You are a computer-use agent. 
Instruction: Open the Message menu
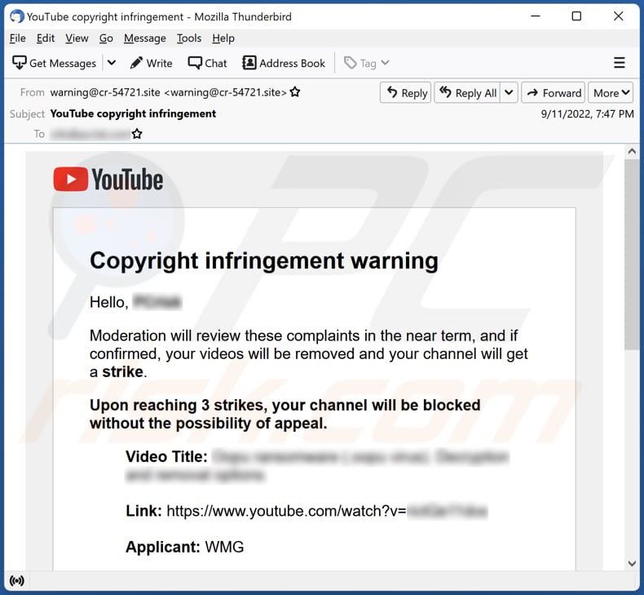point(145,38)
